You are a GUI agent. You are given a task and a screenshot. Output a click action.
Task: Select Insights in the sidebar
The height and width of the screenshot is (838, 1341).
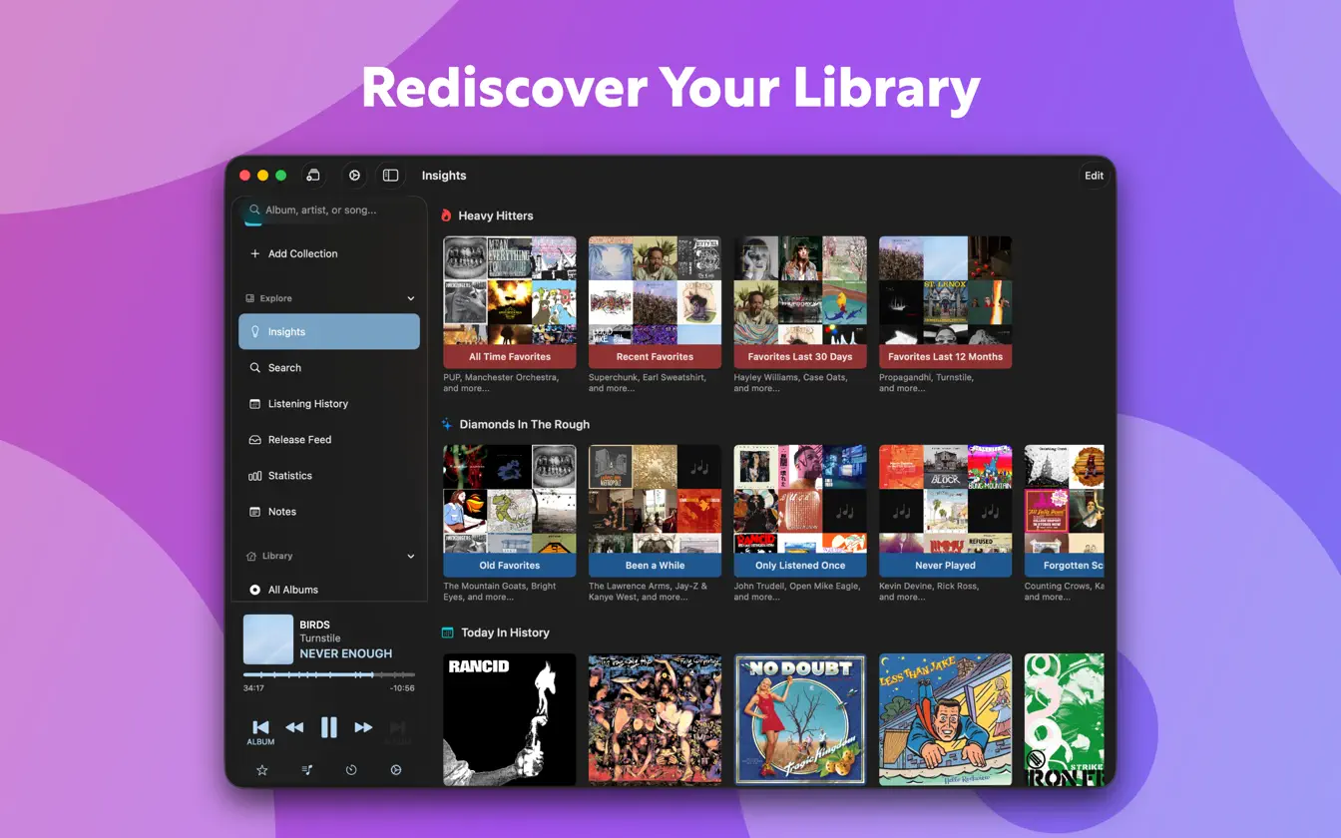pyautogui.click(x=329, y=332)
